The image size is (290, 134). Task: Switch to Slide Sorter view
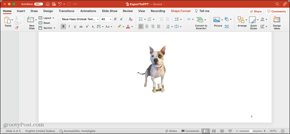click(x=214, y=131)
